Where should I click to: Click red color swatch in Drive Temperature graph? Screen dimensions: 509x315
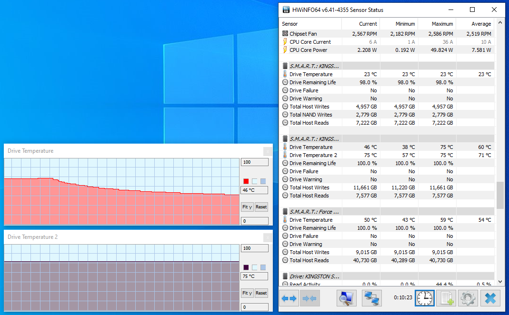pyautogui.click(x=246, y=181)
